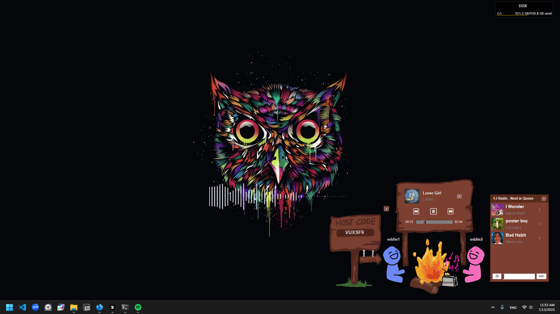
Task: Click the Steve Lacy artist name
Action: point(514,242)
